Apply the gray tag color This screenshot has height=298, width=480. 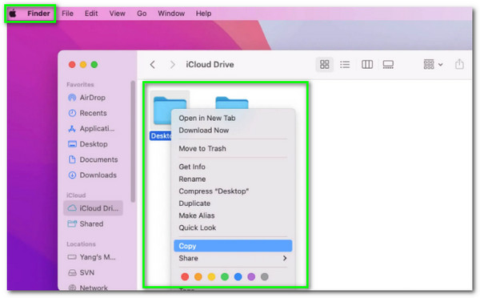(x=265, y=277)
